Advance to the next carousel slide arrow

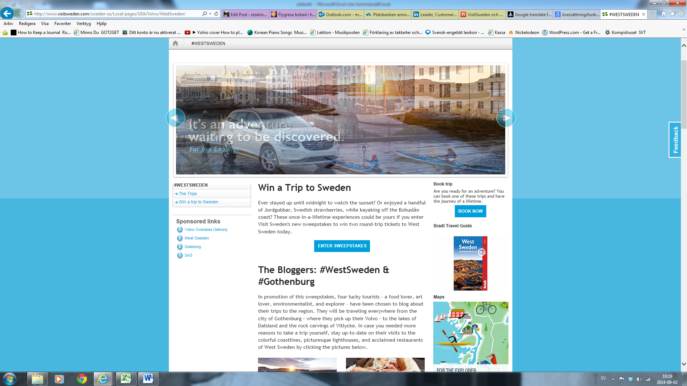pyautogui.click(x=506, y=118)
